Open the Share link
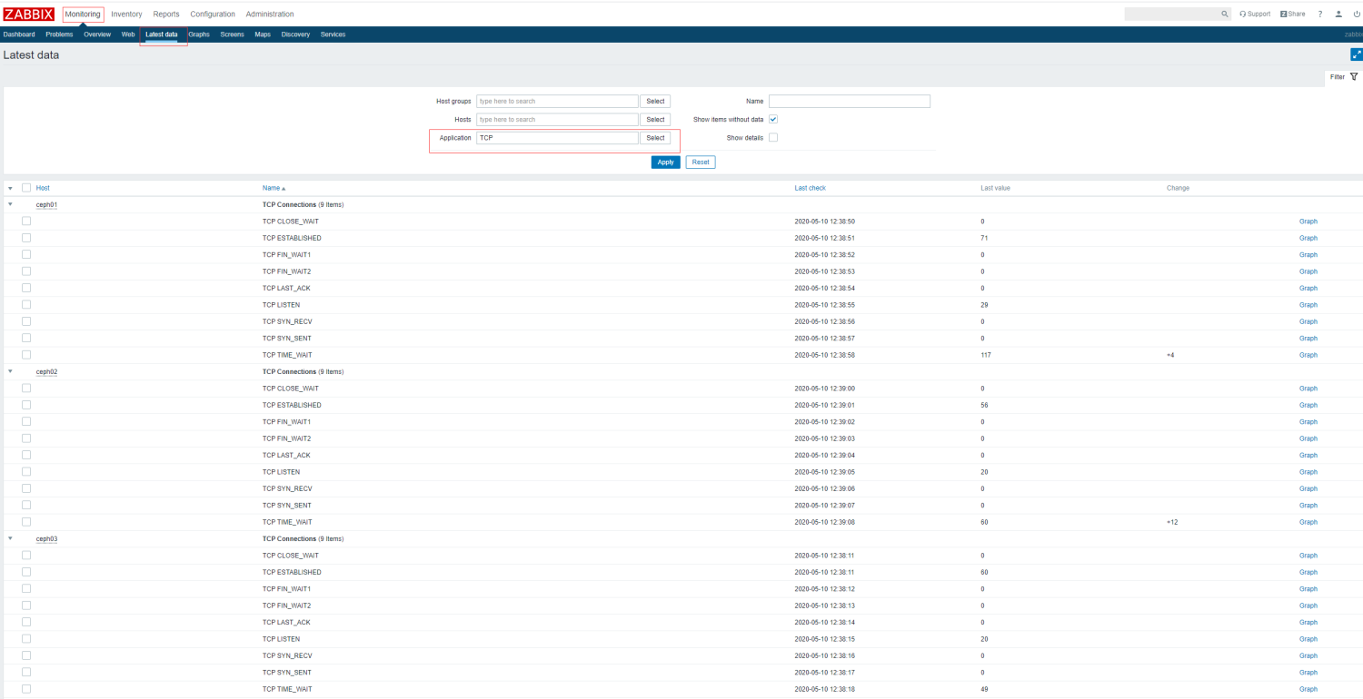1363x699 pixels. [1292, 15]
